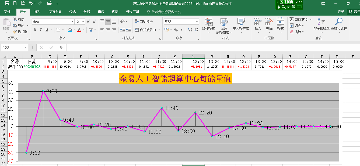Undo the last action
The height and width of the screenshot is (166, 360).
(30, 3)
